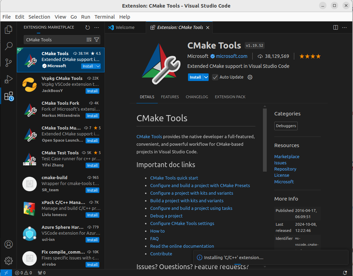Open the File menu

pos(7,17)
